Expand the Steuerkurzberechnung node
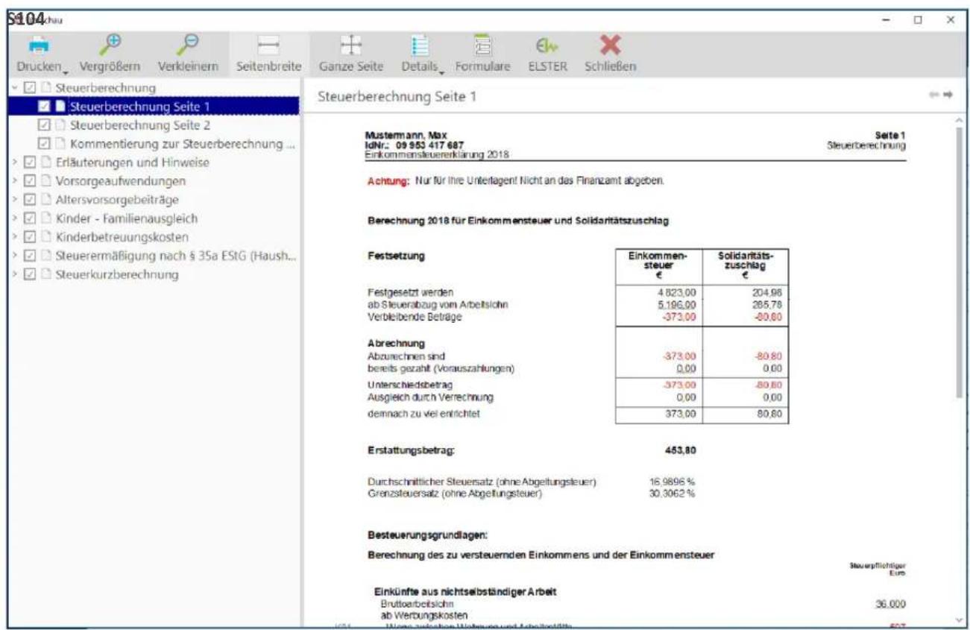 tap(16, 274)
